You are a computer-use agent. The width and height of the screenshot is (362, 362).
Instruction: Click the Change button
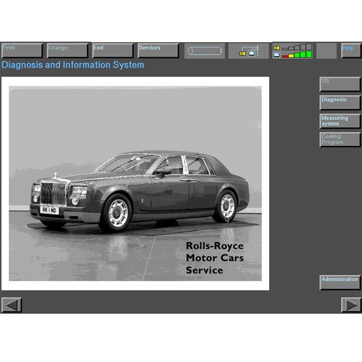pos(67,50)
